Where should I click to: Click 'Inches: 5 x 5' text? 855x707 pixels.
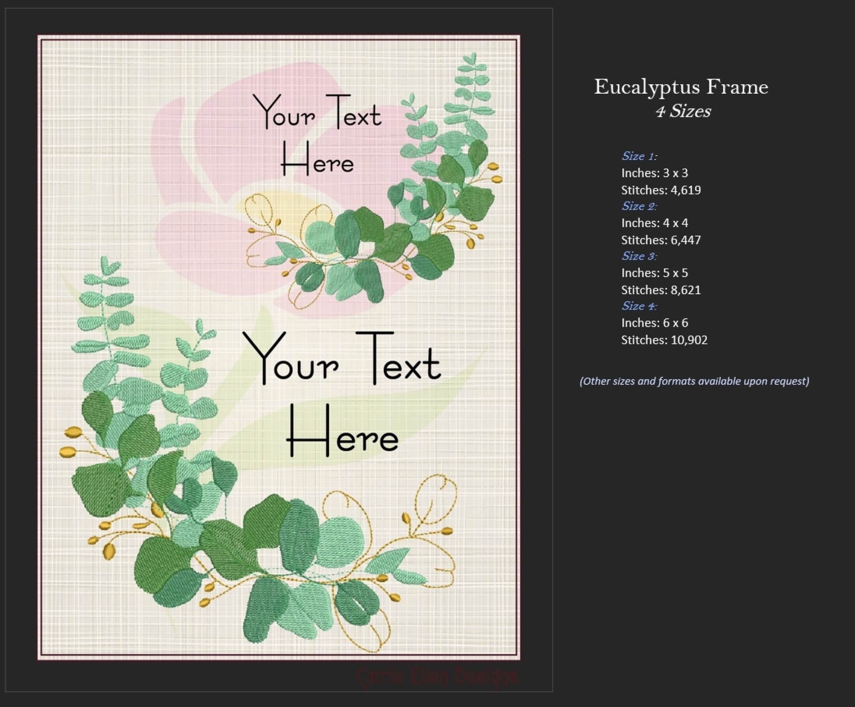654,273
